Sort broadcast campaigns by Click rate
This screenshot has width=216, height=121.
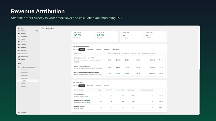point(99,49)
